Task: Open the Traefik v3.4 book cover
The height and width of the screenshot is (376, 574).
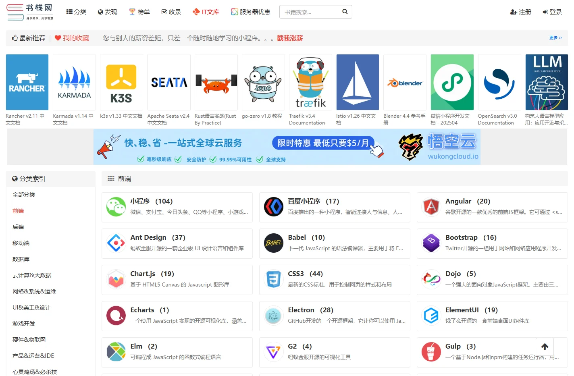Action: coord(310,82)
